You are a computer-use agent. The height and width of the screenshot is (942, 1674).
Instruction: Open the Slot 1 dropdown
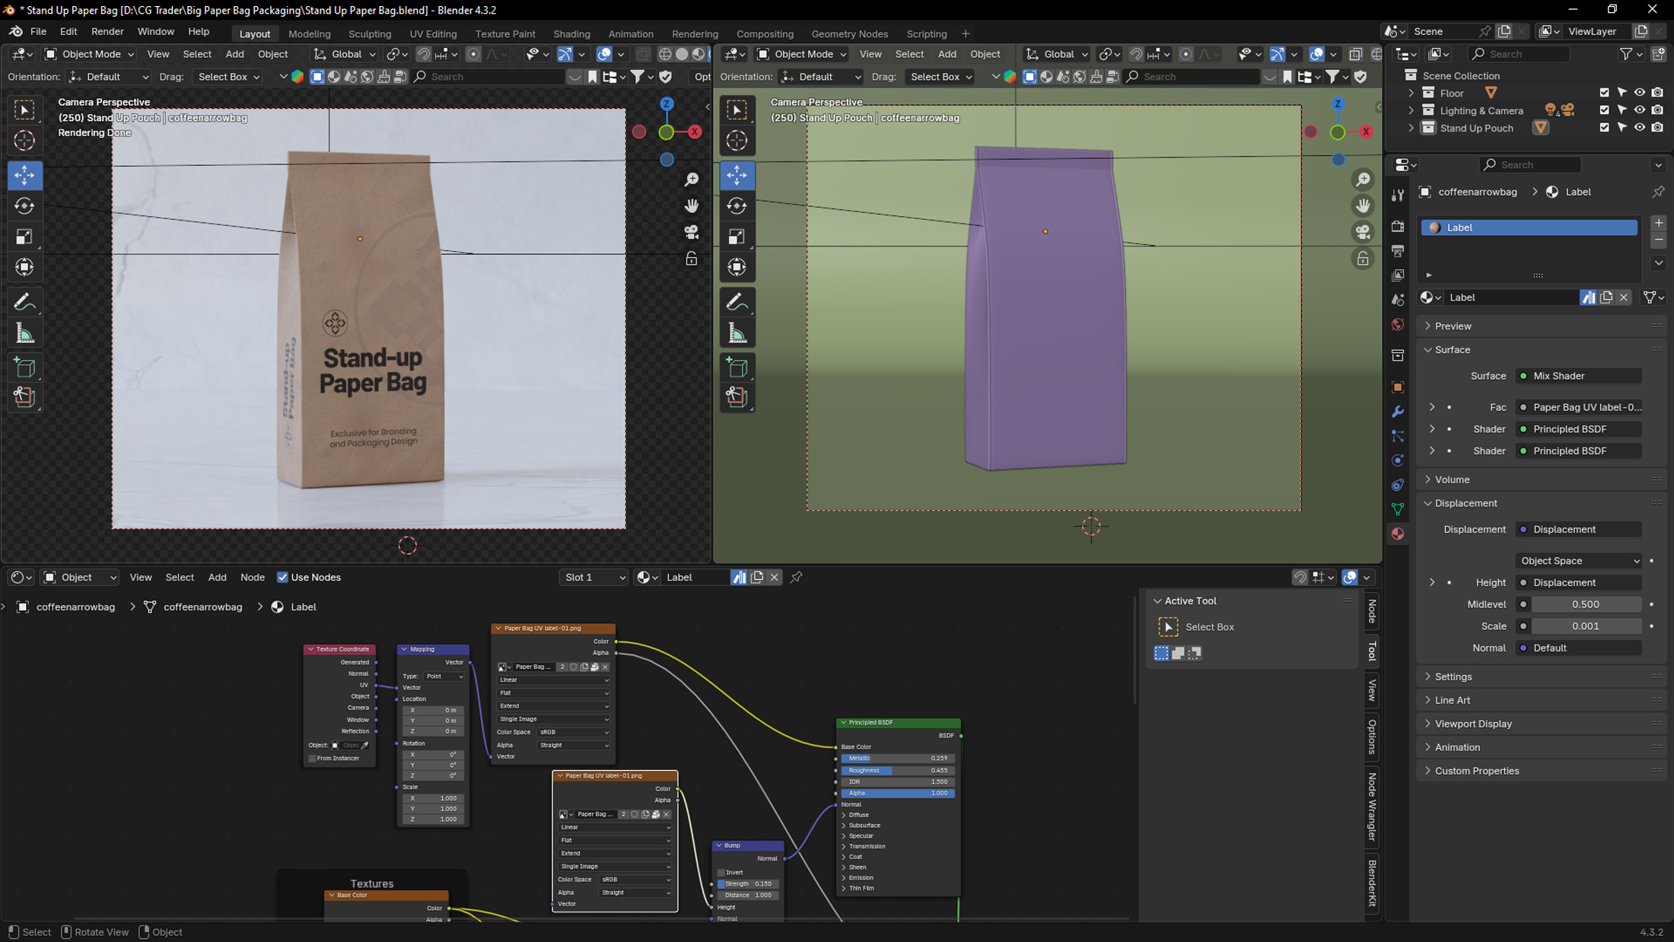[x=594, y=578]
